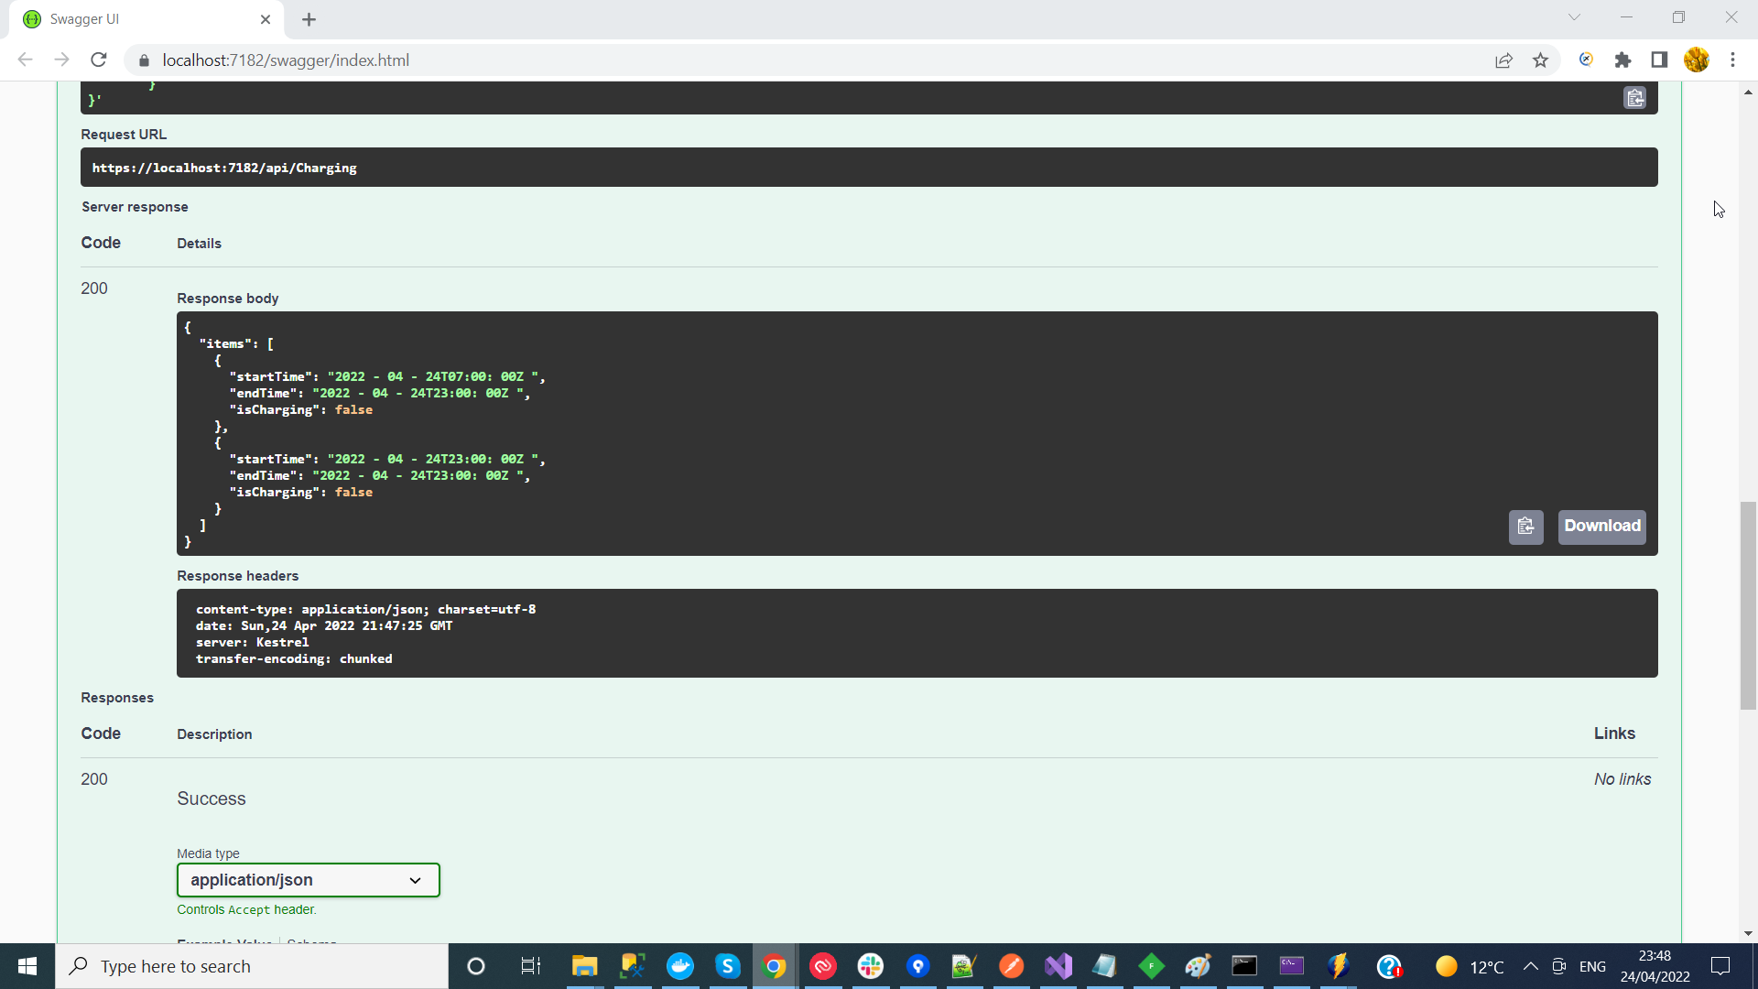1758x989 pixels.
Task: Toggle the browser side panel
Action: (1659, 60)
